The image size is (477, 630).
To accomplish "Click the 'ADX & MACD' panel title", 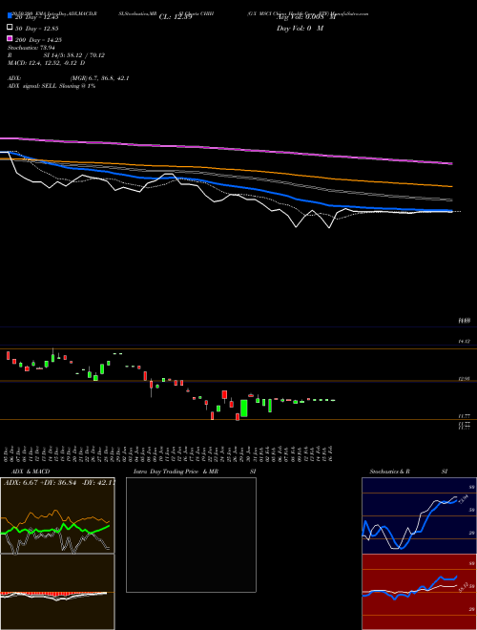I will pyautogui.click(x=31, y=472).
